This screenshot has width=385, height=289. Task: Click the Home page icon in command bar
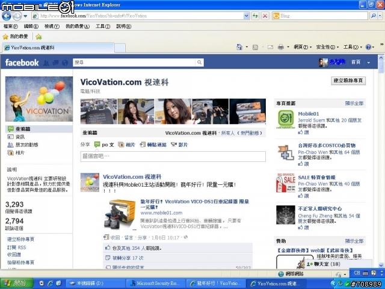(239, 47)
